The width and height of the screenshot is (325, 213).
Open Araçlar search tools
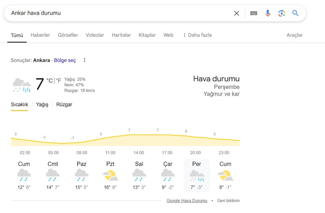tap(294, 35)
